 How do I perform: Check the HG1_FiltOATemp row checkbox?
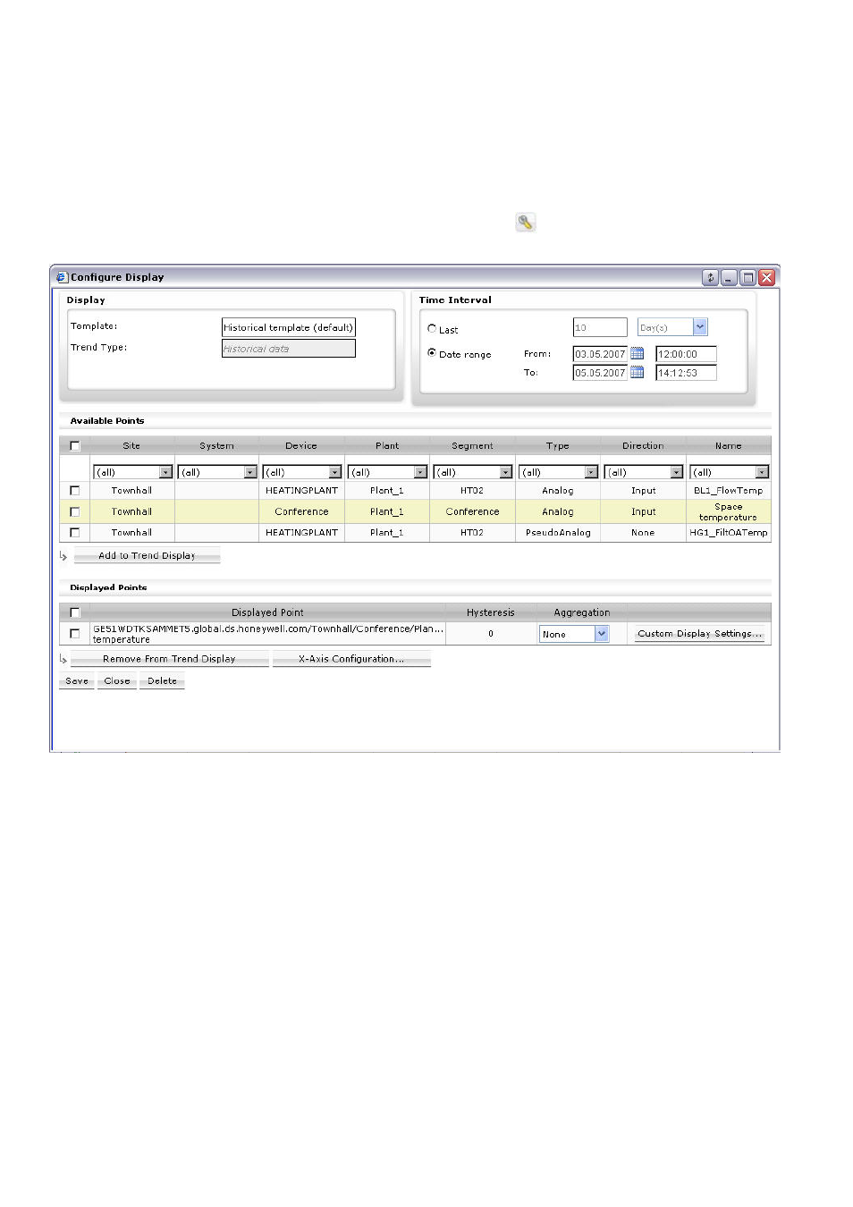coord(75,532)
